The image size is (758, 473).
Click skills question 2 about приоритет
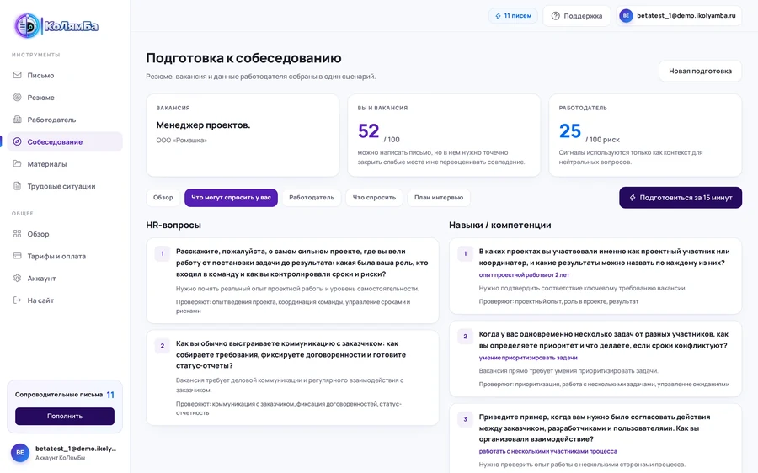point(595,359)
